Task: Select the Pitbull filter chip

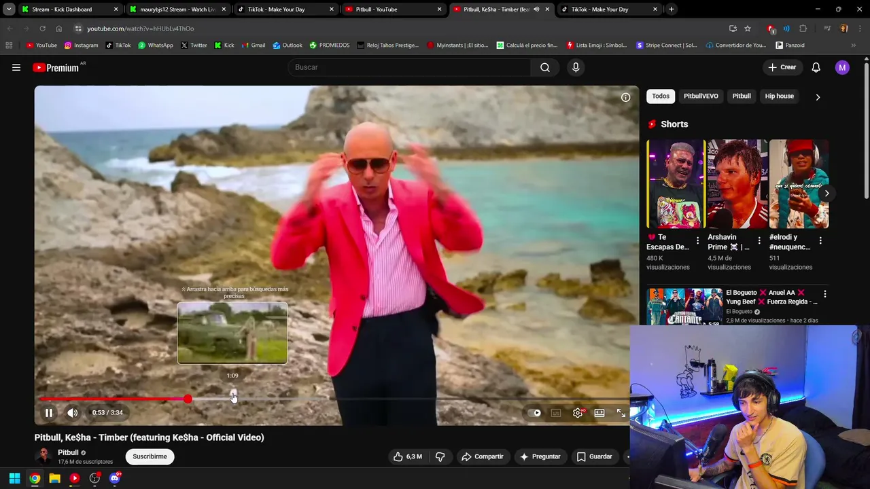Action: point(742,96)
